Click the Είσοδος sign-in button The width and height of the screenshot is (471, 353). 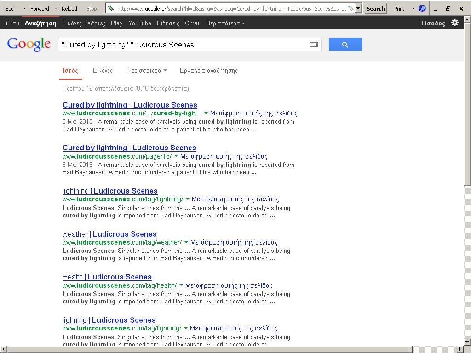click(433, 23)
